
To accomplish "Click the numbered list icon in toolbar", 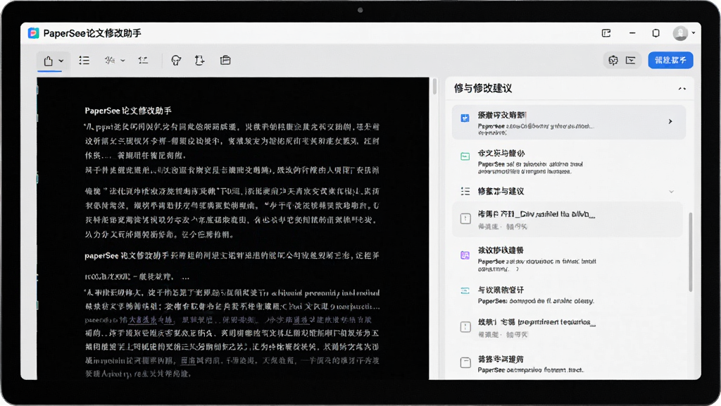I will pyautogui.click(x=143, y=61).
